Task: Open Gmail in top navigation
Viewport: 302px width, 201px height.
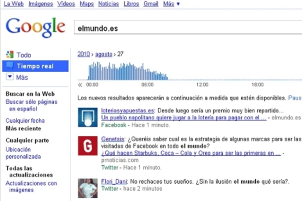Action: click(x=151, y=4)
